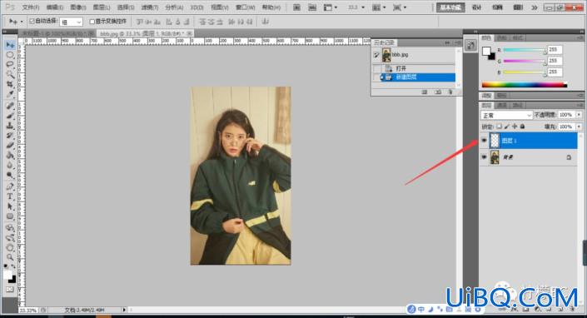Create new snapshot in History panel

tap(438, 92)
